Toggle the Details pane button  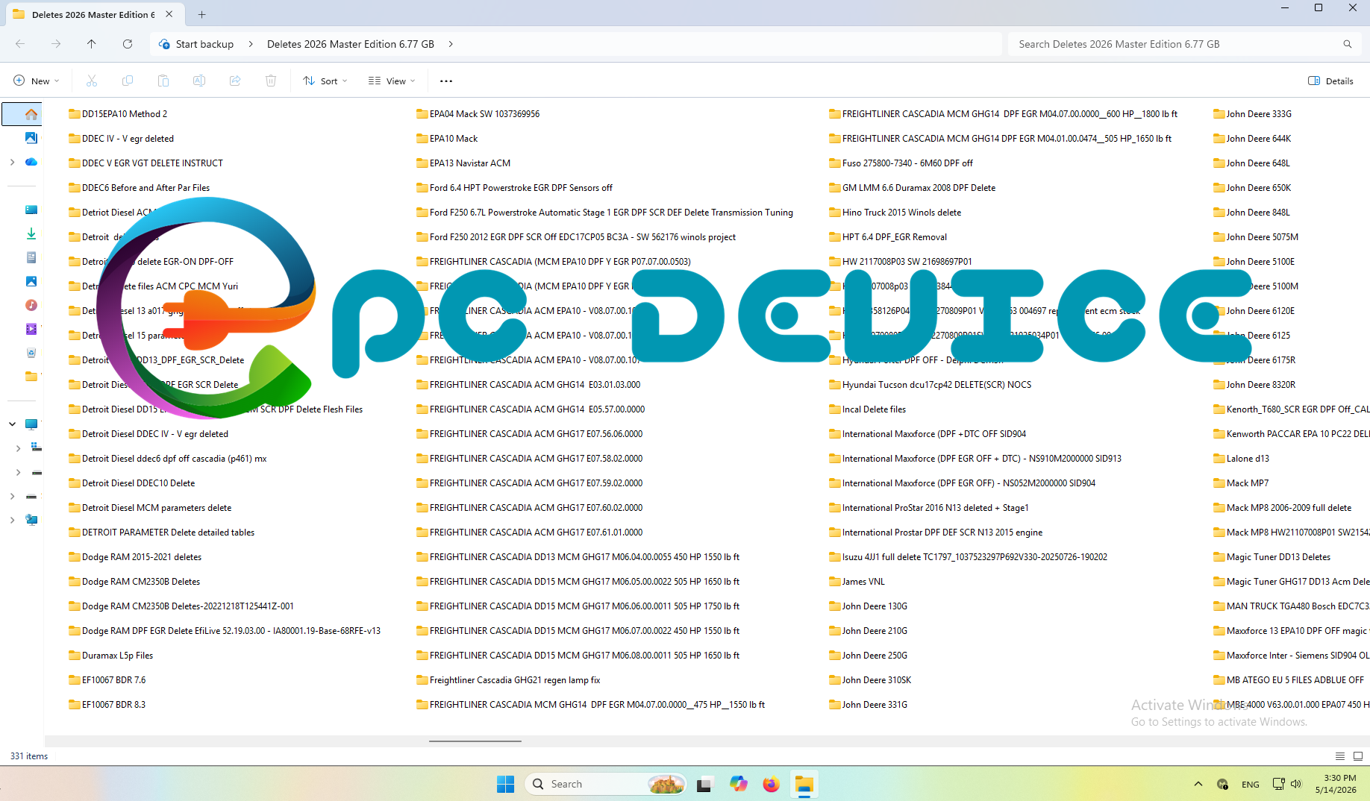pos(1330,81)
